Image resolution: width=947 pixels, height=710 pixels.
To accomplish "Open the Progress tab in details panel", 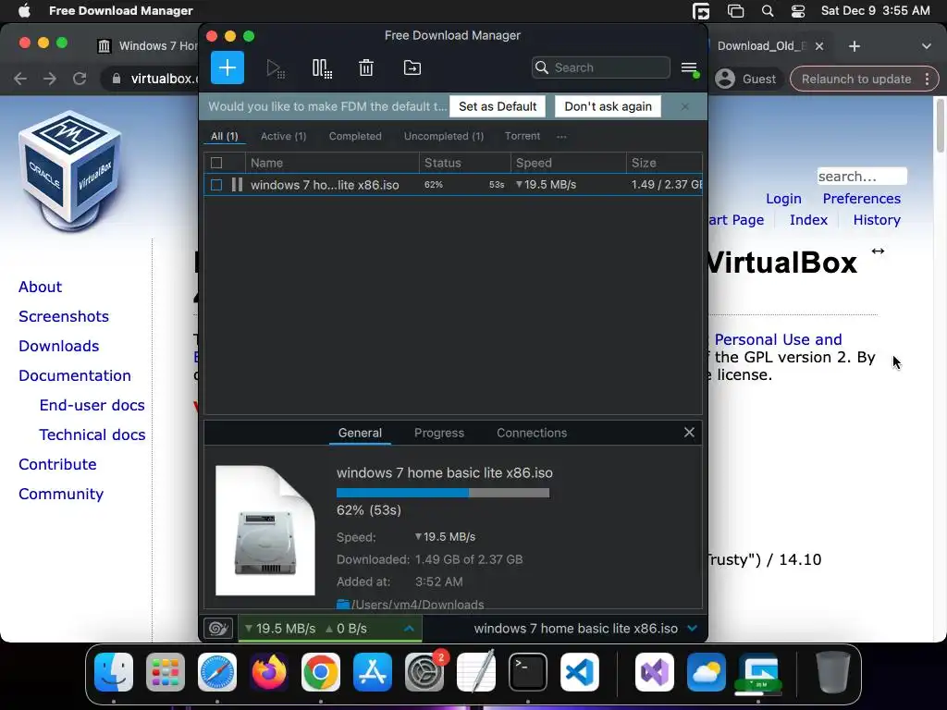I will pos(439,433).
